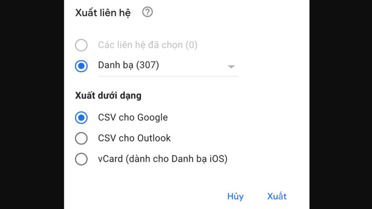Click the CSV cho Google label text

133,118
